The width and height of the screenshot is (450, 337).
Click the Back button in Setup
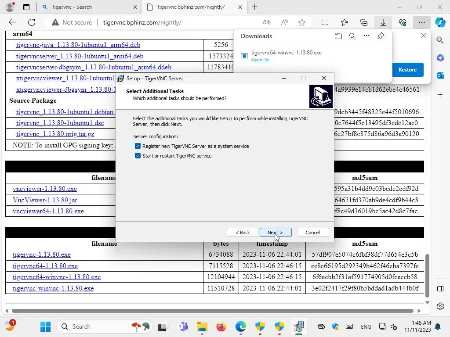pyautogui.click(x=243, y=233)
